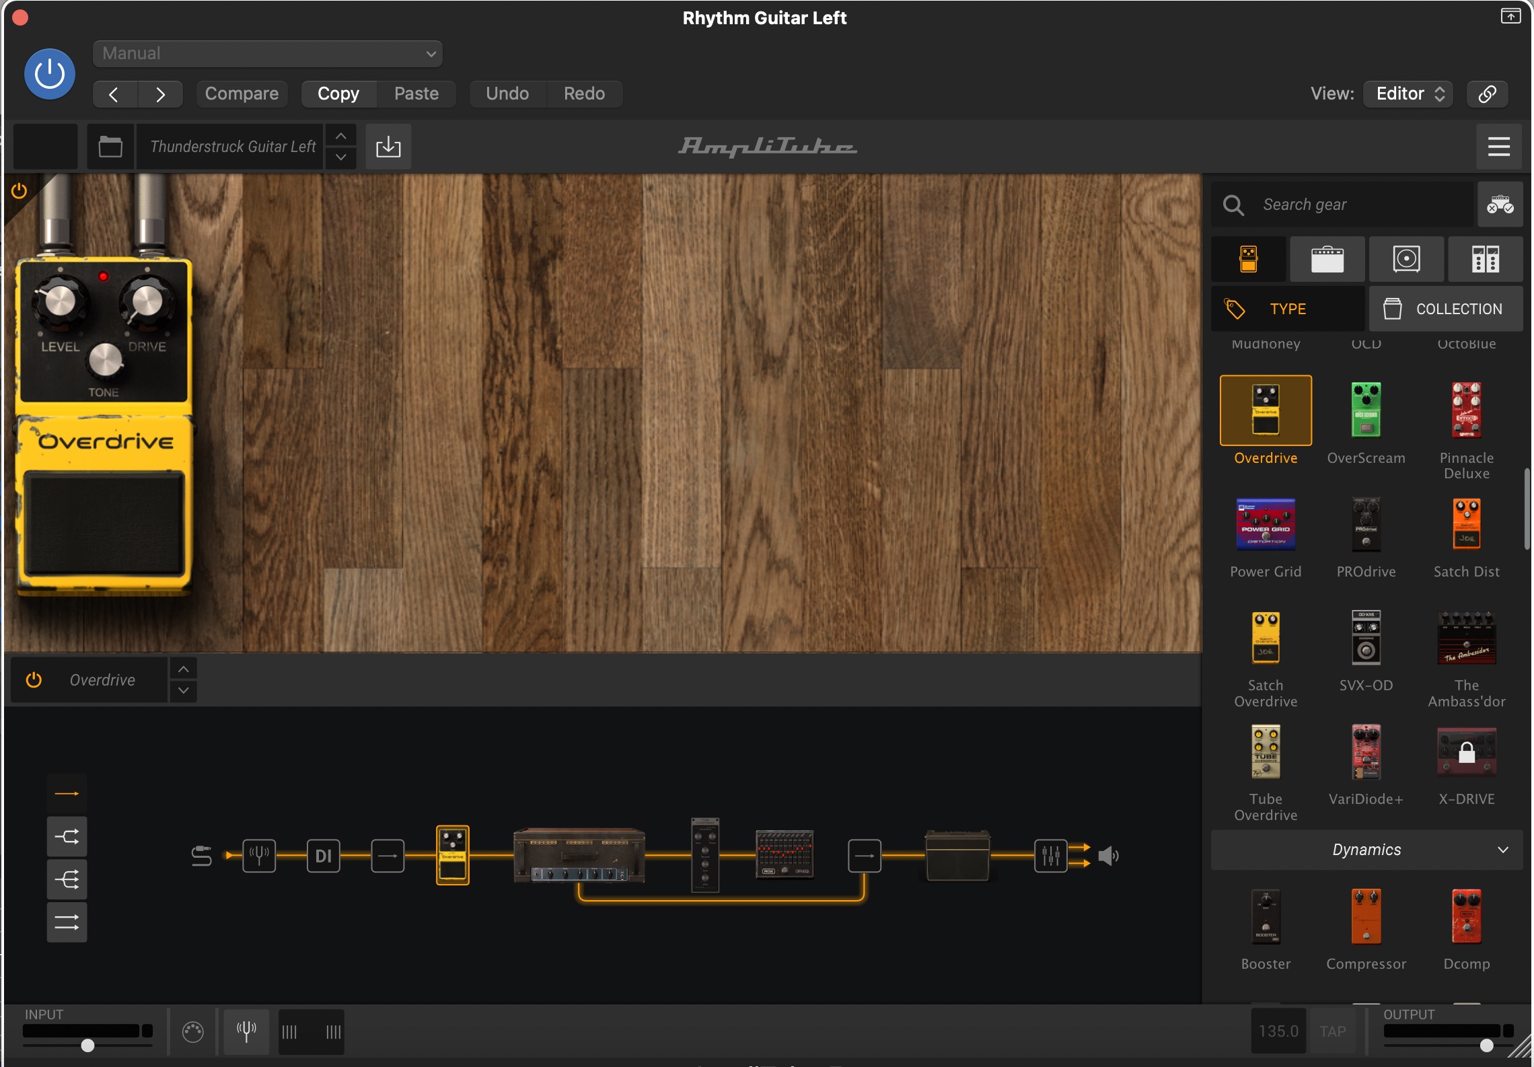Screen dimensions: 1534x1067
Task: Open the mixer block in signal chain
Action: click(1050, 856)
